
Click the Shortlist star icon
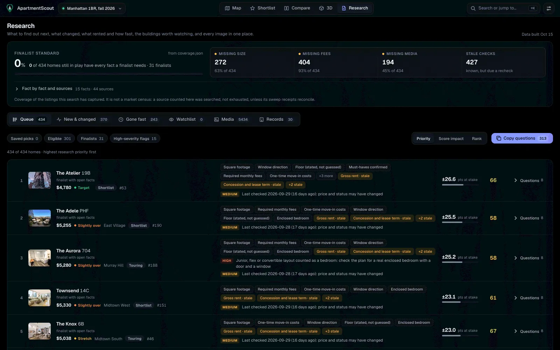[x=252, y=8]
